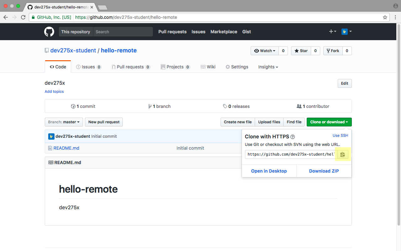Click the hello-remote README heading

[88, 189]
